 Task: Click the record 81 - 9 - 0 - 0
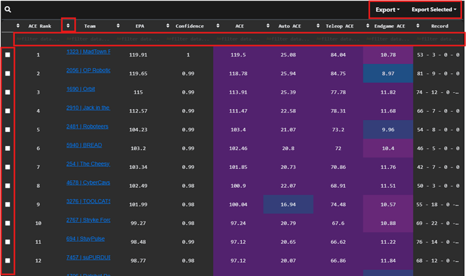[x=440, y=73]
